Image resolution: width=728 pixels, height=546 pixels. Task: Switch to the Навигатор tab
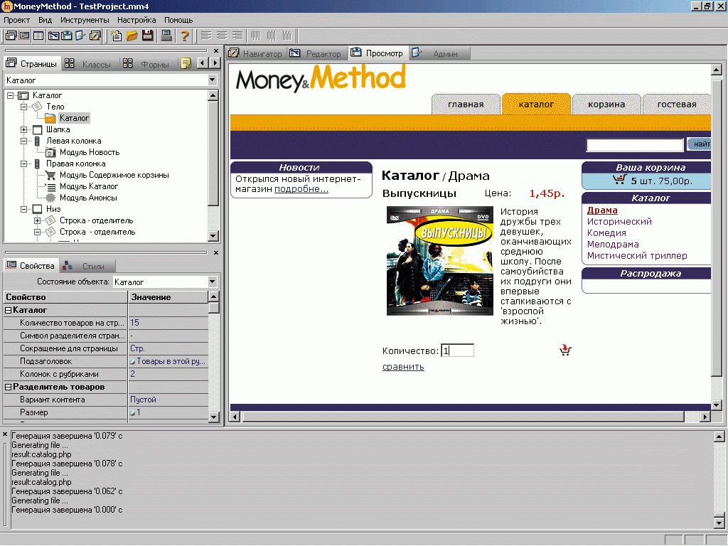pyautogui.click(x=256, y=54)
